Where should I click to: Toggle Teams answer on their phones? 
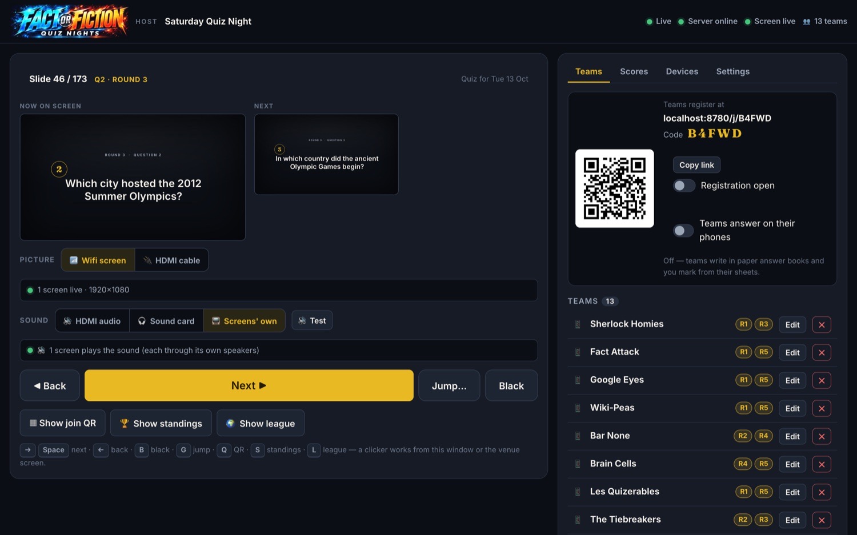(684, 231)
